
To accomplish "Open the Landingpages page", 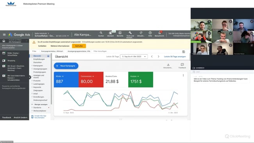I will click(39, 84).
